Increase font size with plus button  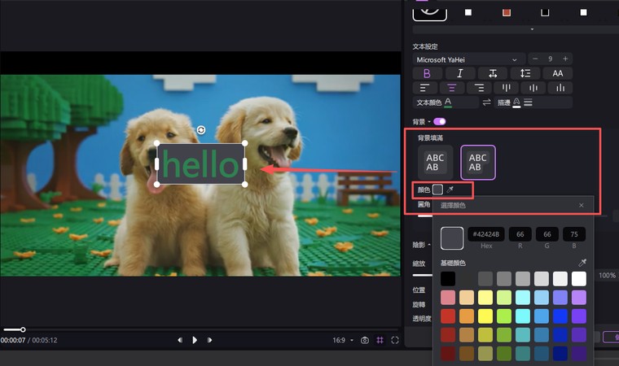[564, 59]
